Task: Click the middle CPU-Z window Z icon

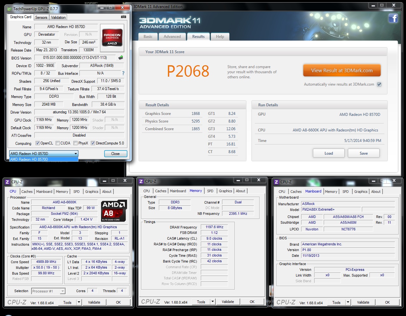Action: (x=141, y=181)
